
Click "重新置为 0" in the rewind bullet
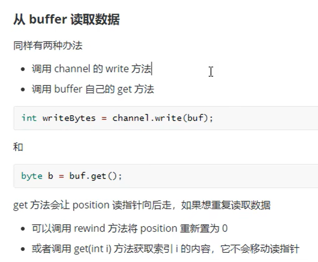coord(204,228)
